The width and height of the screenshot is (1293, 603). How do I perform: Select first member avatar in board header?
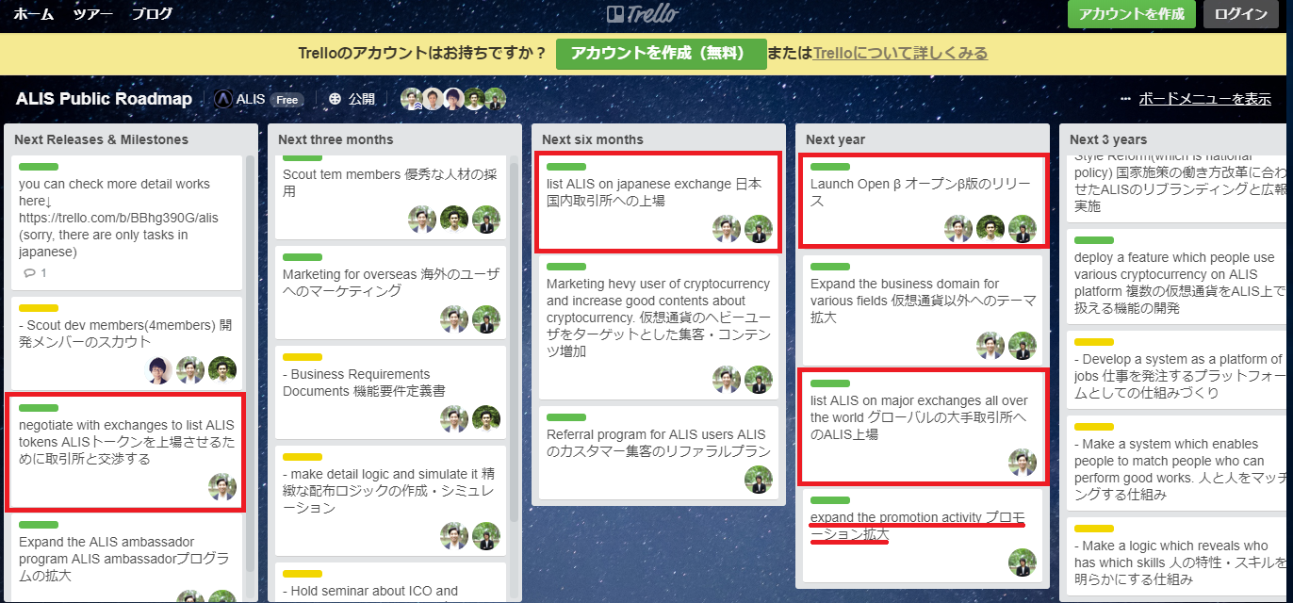tap(412, 99)
